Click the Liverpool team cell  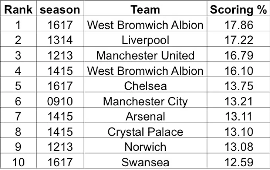tap(145, 40)
